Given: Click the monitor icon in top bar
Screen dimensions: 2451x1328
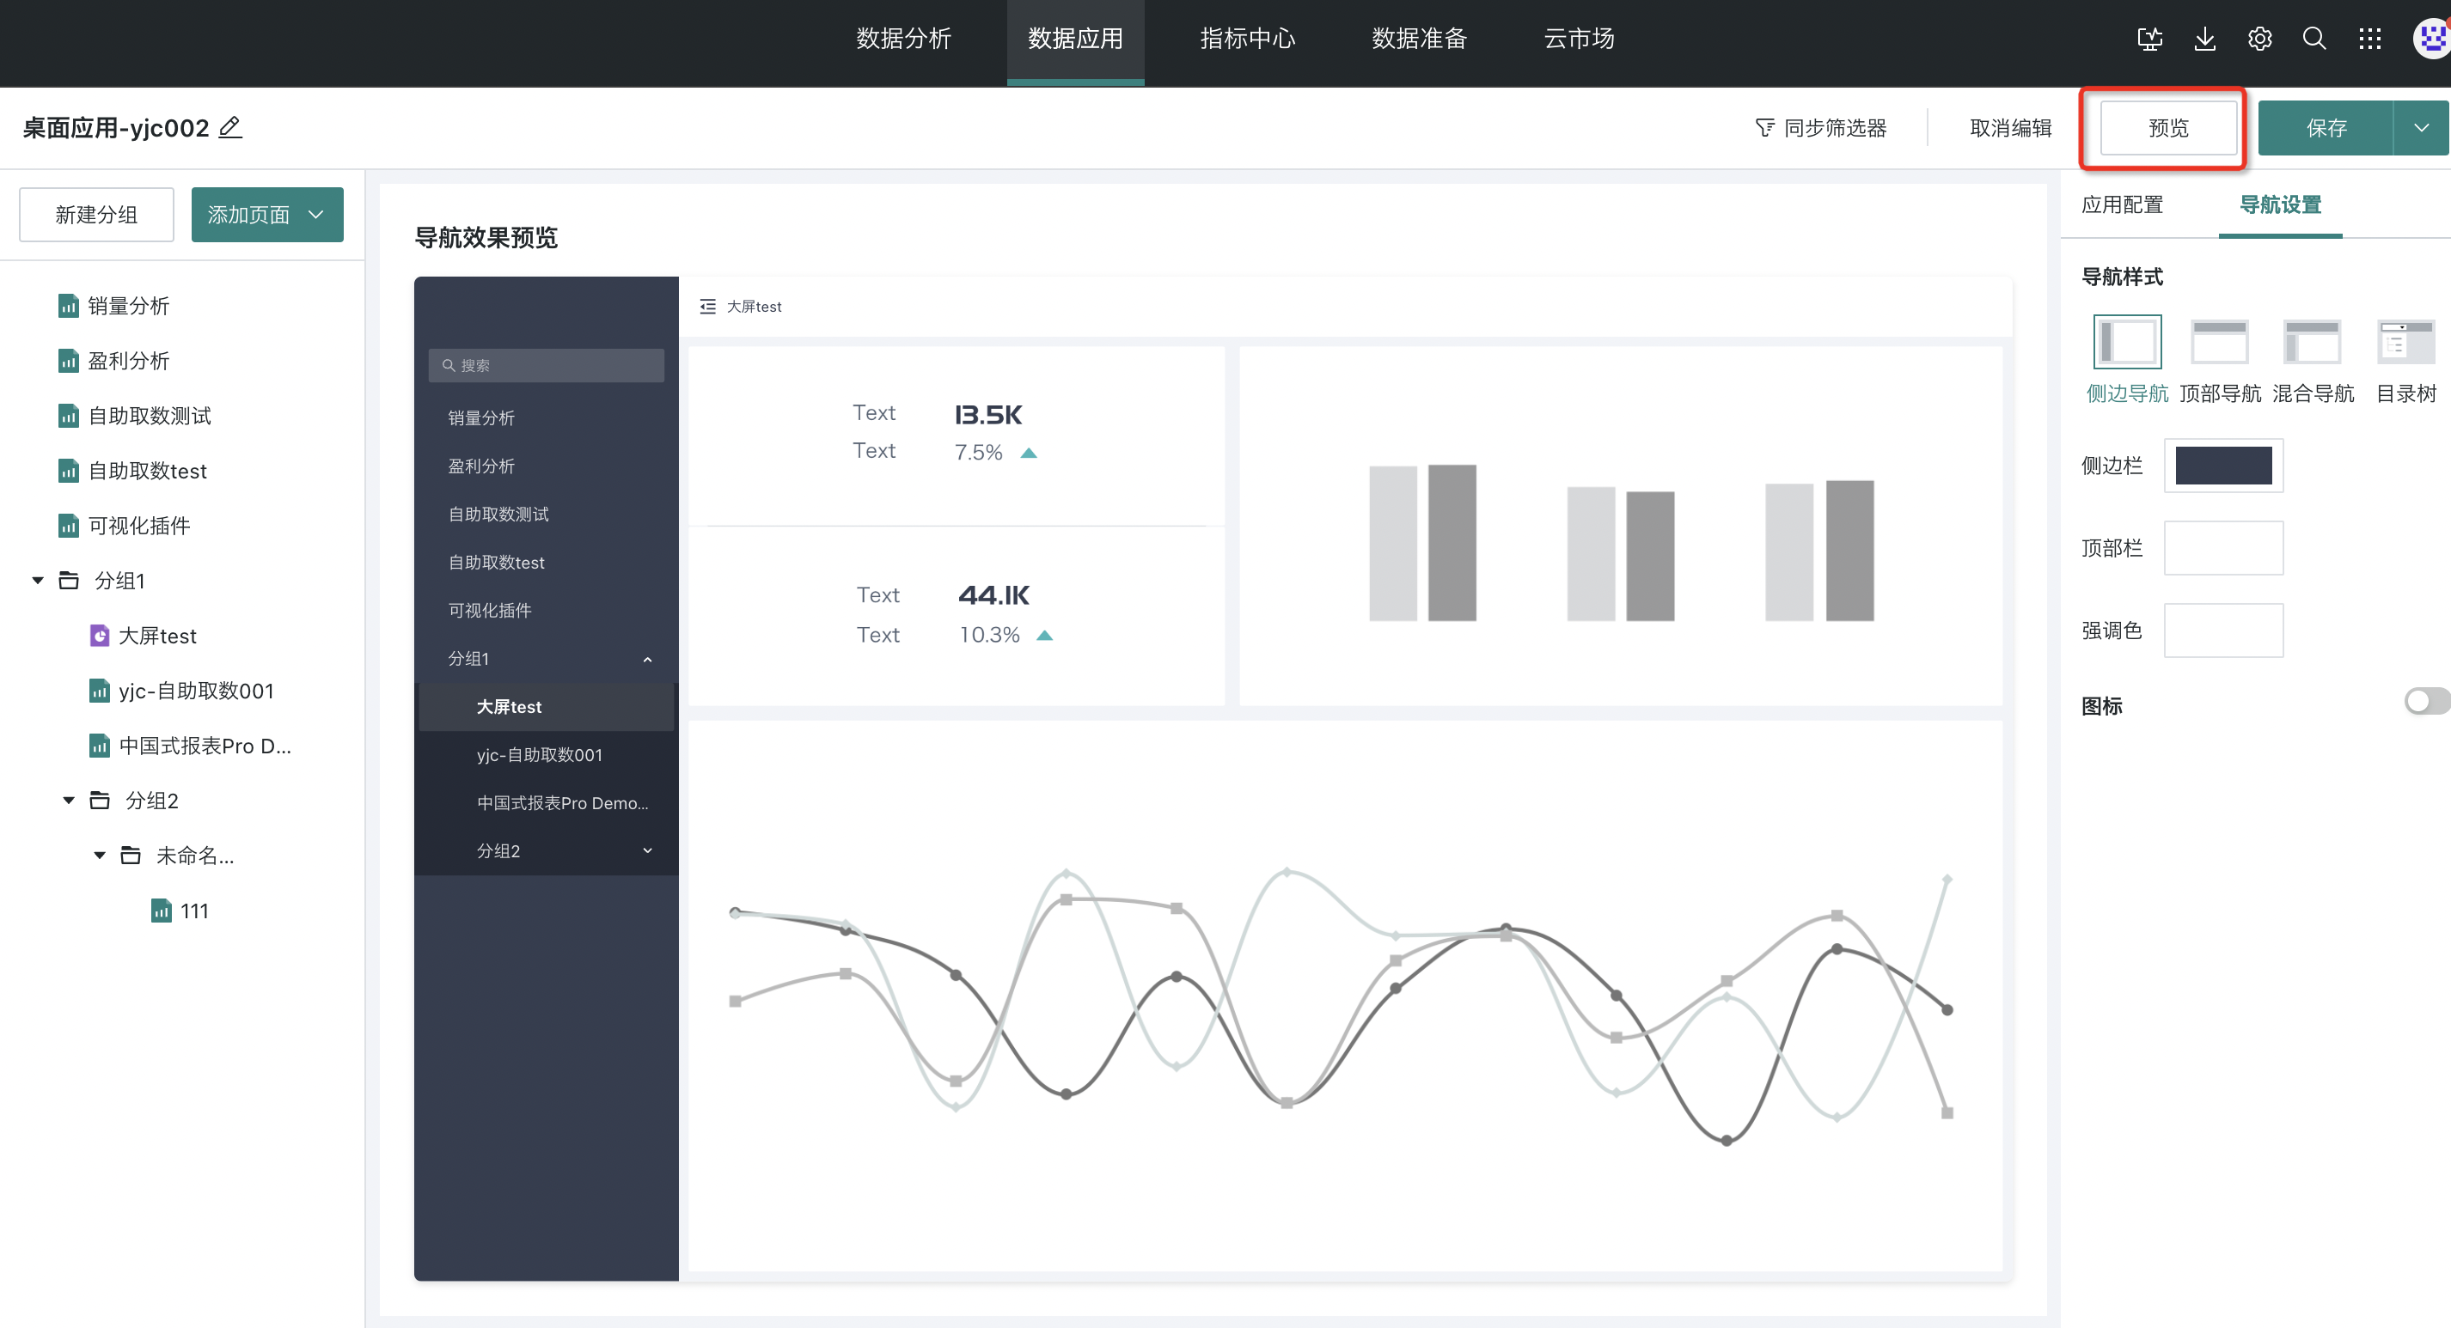Looking at the screenshot, I should click(x=2149, y=39).
